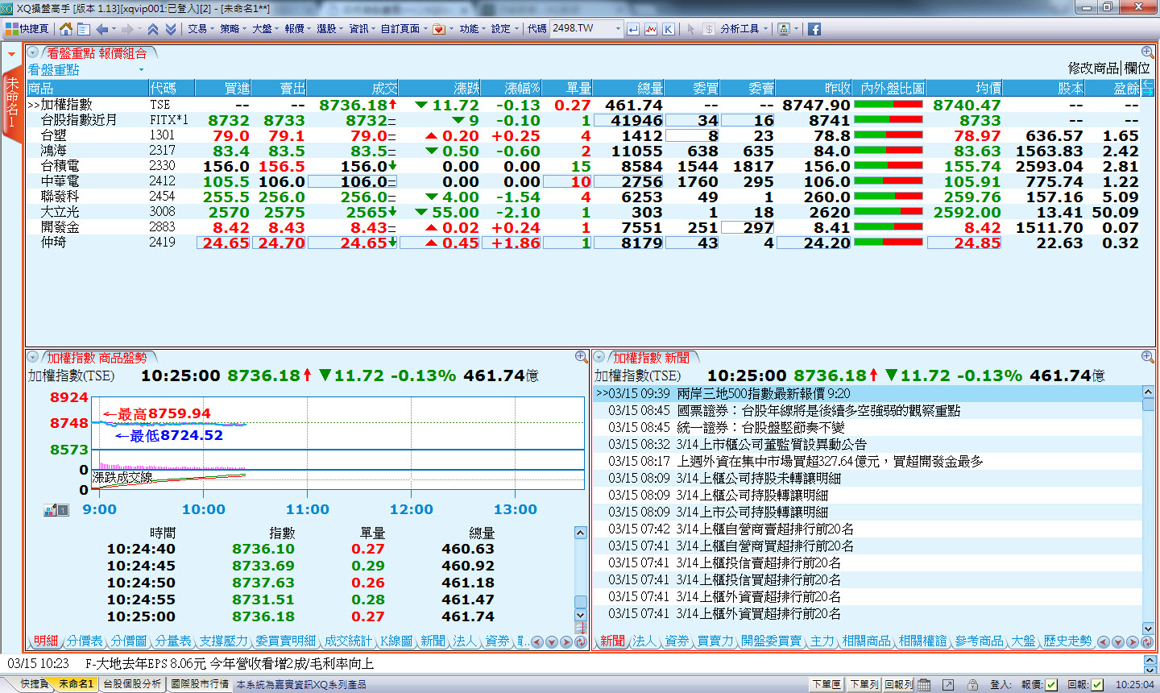Image resolution: width=1160 pixels, height=693 pixels.
Task: Click the 欄位 link
Action: point(1137,68)
